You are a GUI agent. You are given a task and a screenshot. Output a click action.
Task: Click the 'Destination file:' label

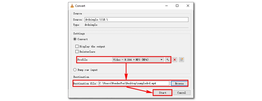pos(85,83)
